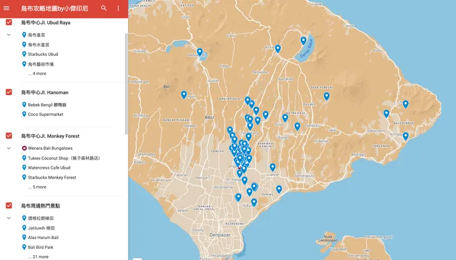The height and width of the screenshot is (260, 456).
Task: Click the pin west of Bali label near Wongaya
Action: (x=184, y=94)
